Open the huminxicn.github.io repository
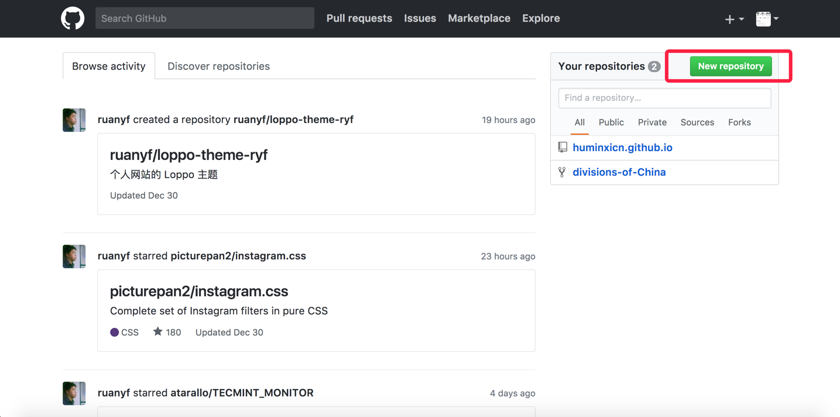840x417 pixels. [x=622, y=148]
